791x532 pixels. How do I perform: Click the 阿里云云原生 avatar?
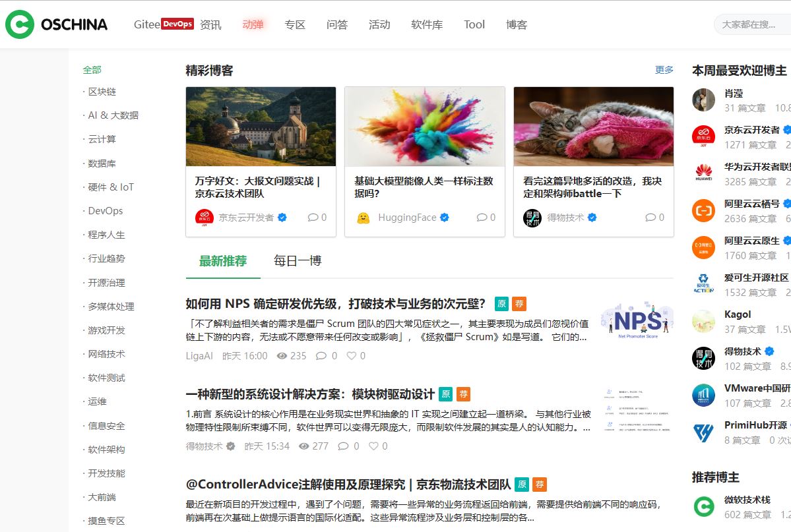pos(704,247)
